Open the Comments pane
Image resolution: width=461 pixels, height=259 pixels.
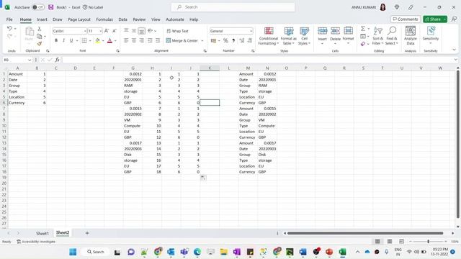tap(406, 19)
